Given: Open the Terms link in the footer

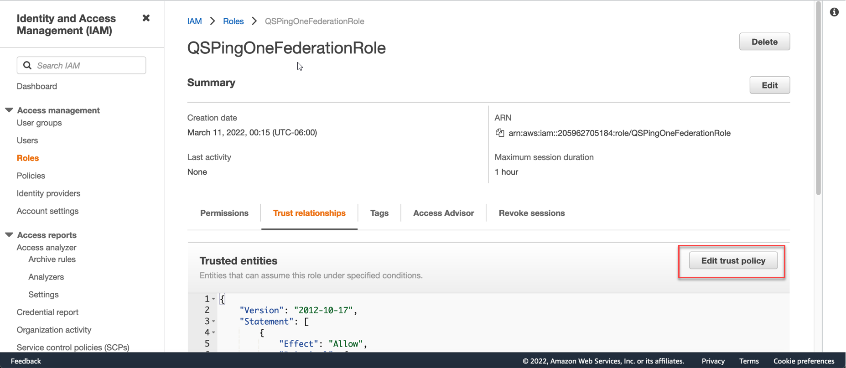Looking at the screenshot, I should 749,361.
